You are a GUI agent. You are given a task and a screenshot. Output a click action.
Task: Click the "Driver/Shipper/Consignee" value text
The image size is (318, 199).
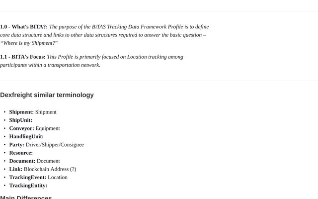[55, 145]
